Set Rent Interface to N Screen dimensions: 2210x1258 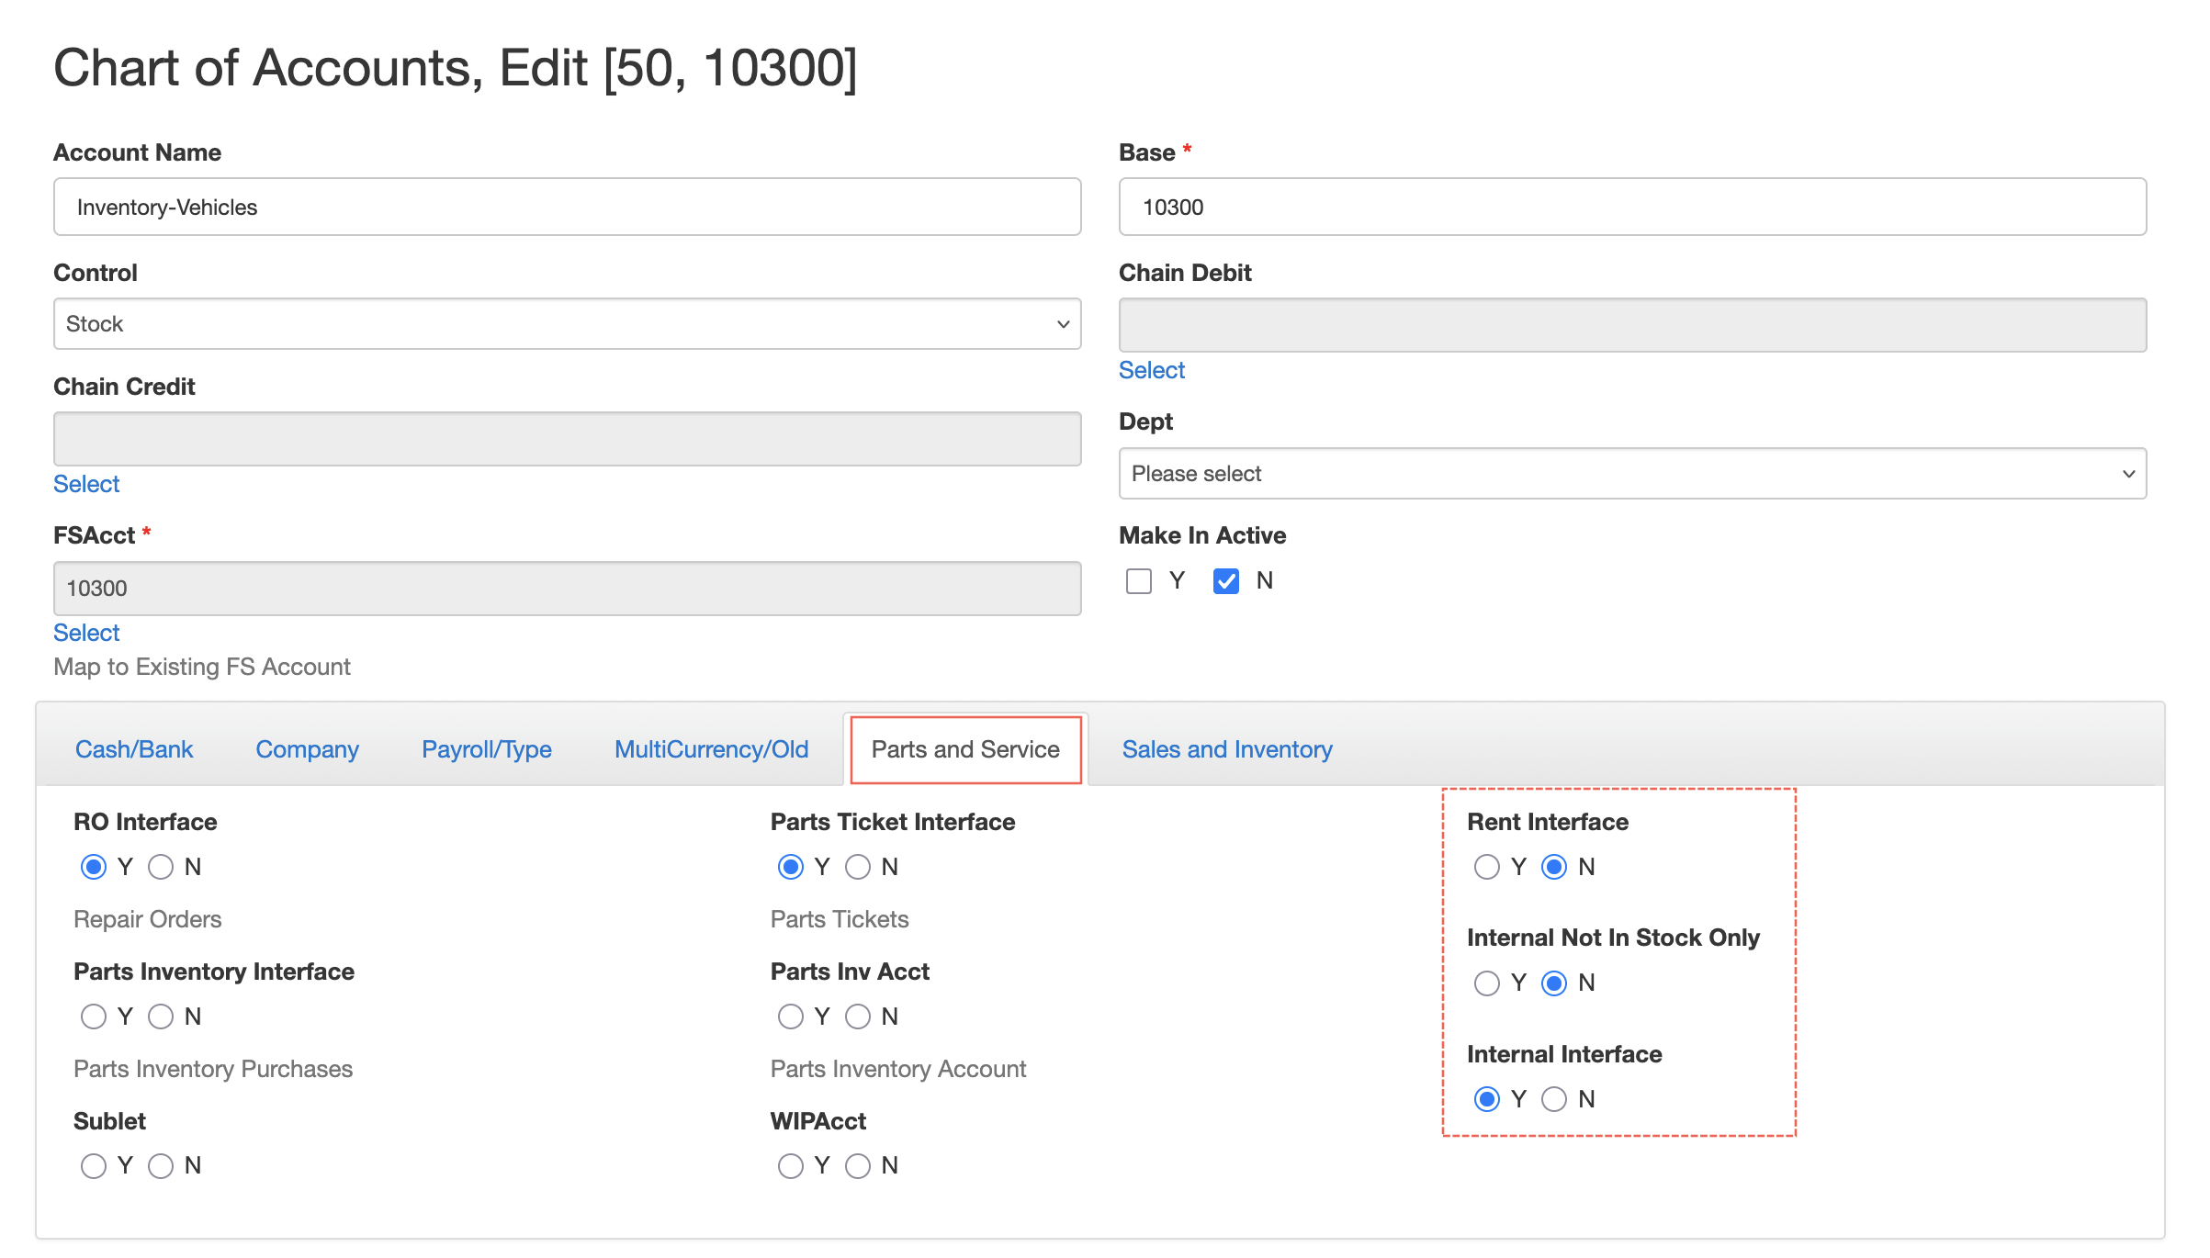click(x=1554, y=867)
